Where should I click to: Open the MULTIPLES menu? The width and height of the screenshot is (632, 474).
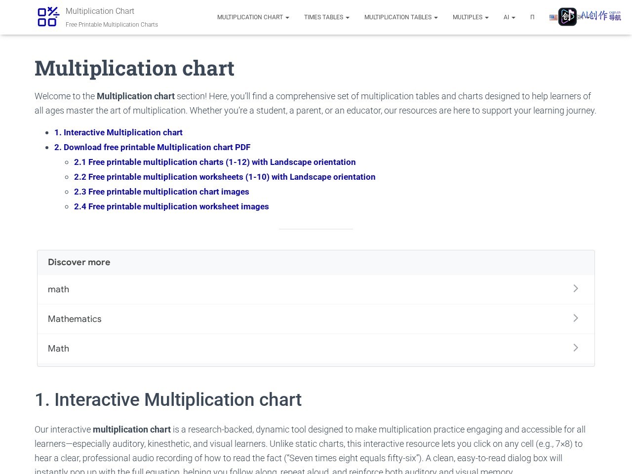pos(471,17)
